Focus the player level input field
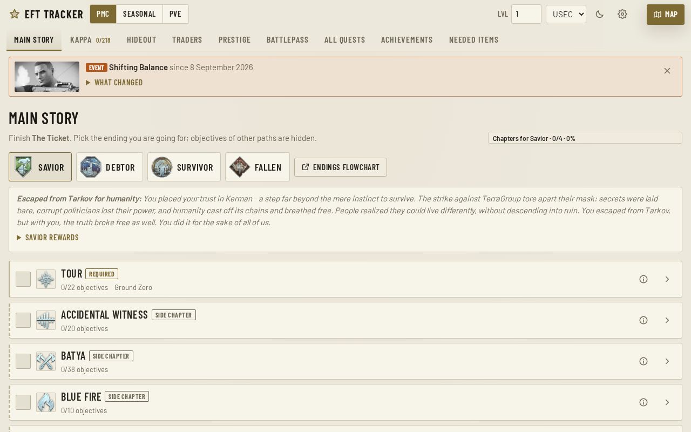 click(x=526, y=14)
